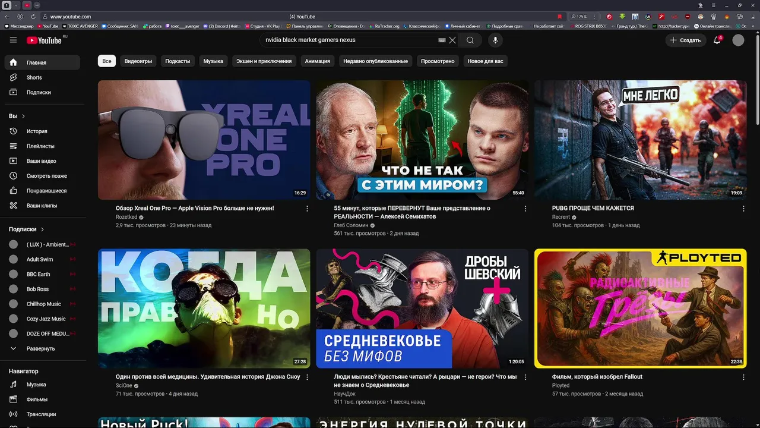
Task: Open the 125 % zoom indicator
Action: click(x=579, y=17)
